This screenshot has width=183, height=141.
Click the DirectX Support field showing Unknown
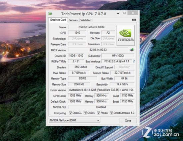coord(124,67)
